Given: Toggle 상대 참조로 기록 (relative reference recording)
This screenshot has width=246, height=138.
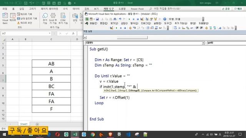Looking at the screenshot, I should click(x=27, y=18).
